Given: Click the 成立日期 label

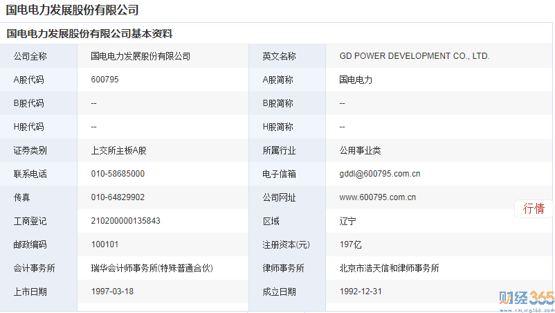Looking at the screenshot, I should pos(279,292).
